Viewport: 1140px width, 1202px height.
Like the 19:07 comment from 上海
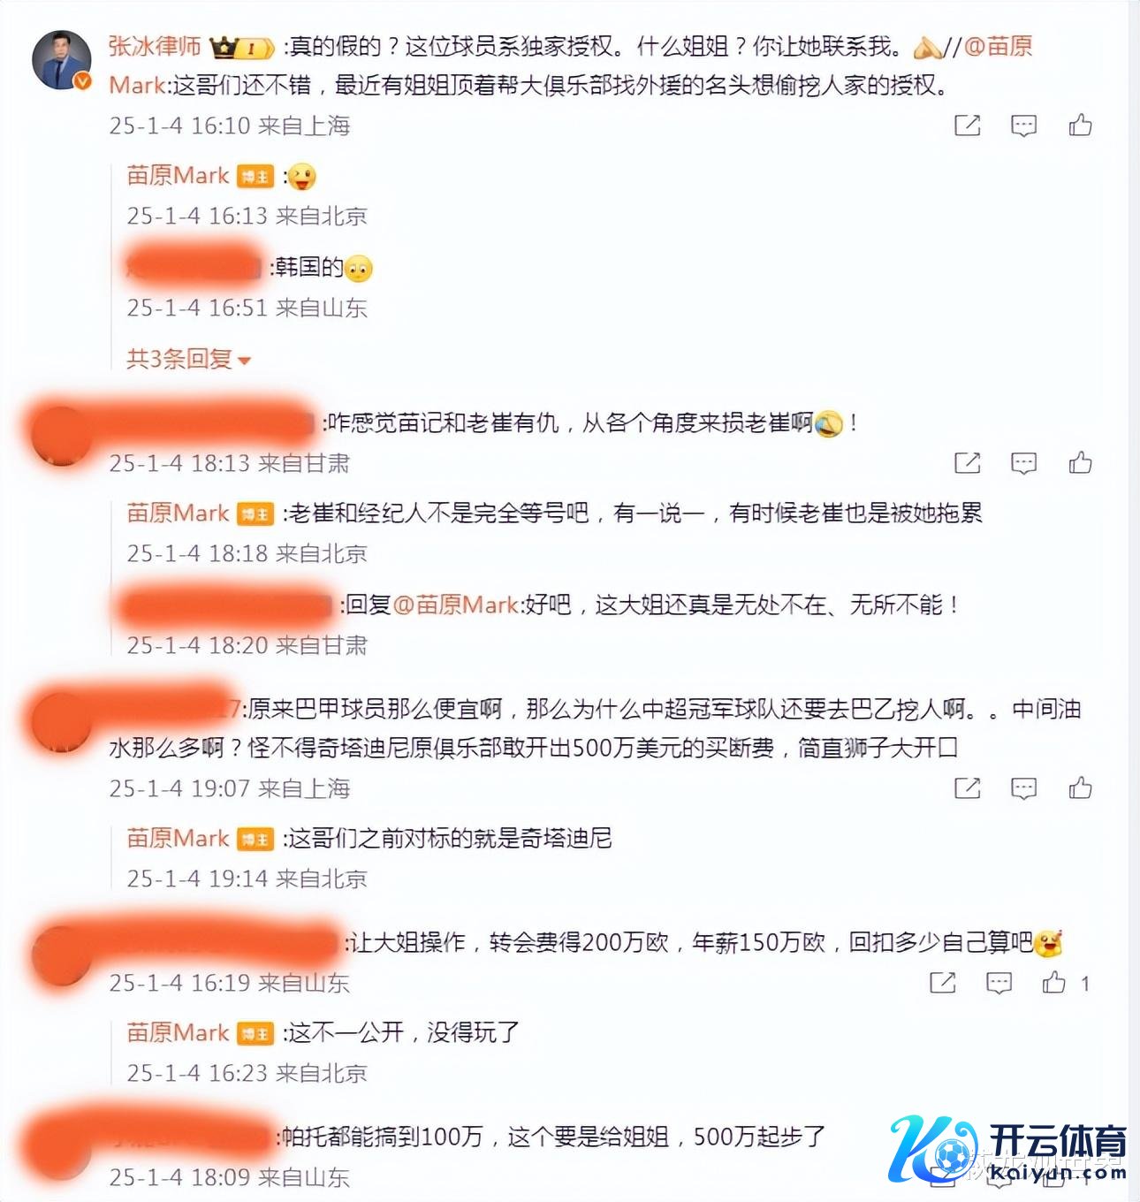(x=1080, y=788)
